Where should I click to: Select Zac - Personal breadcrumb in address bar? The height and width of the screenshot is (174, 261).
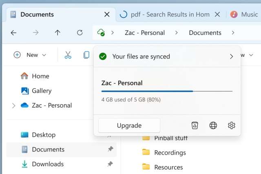pyautogui.click(x=145, y=32)
